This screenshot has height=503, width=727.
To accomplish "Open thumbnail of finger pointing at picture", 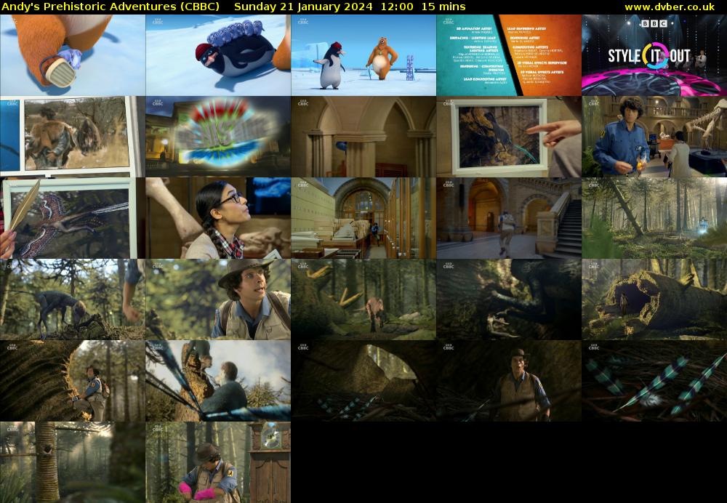I will click(x=509, y=137).
